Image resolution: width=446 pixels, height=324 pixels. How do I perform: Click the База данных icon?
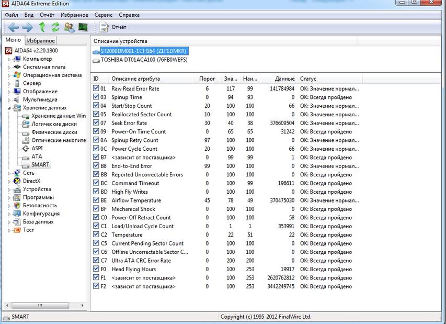17,222
